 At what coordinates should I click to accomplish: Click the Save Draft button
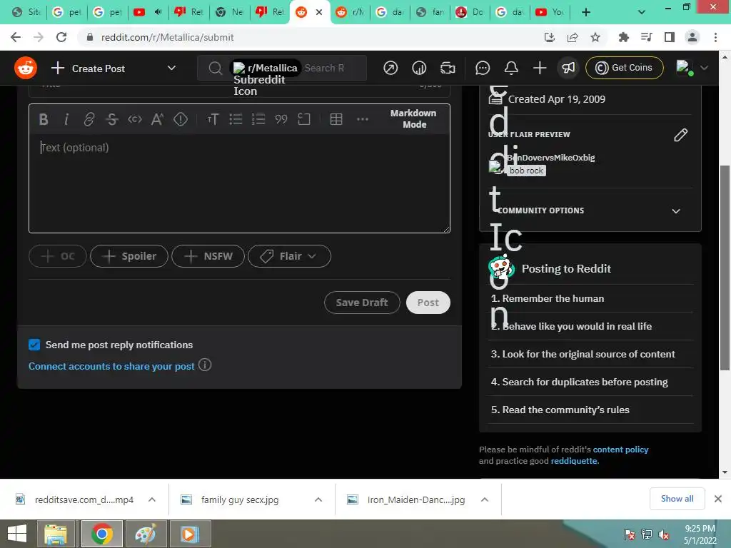pos(362,303)
